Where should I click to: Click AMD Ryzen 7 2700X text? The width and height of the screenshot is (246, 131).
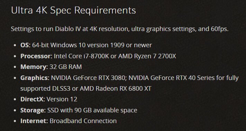coord(147,56)
